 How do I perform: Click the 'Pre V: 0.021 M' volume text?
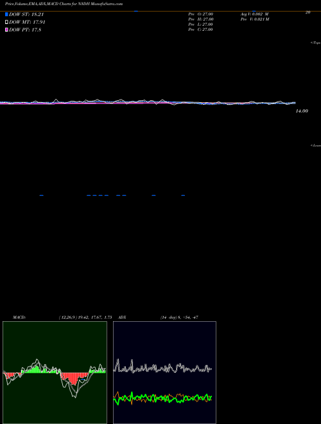tap(255, 19)
